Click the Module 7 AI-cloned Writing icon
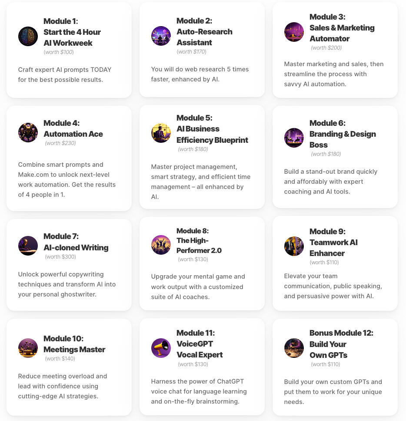 [x=28, y=246]
